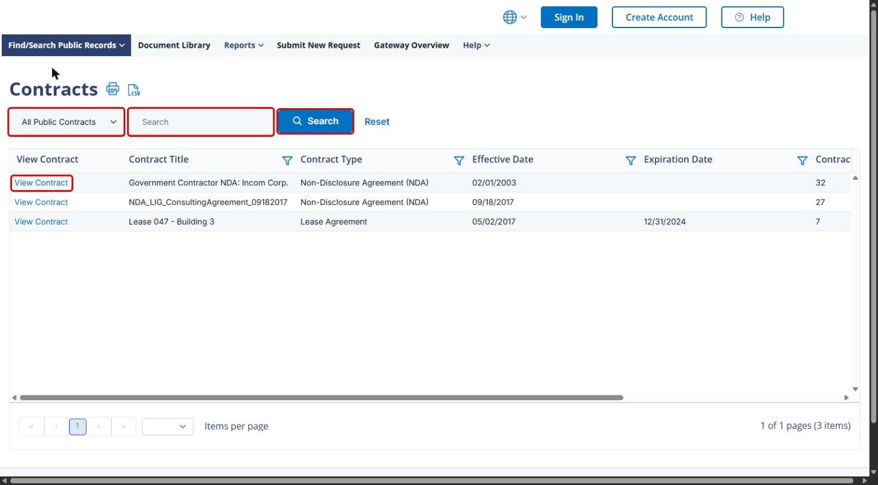Go to previous results page
Image resolution: width=878 pixels, height=485 pixels.
pos(57,426)
